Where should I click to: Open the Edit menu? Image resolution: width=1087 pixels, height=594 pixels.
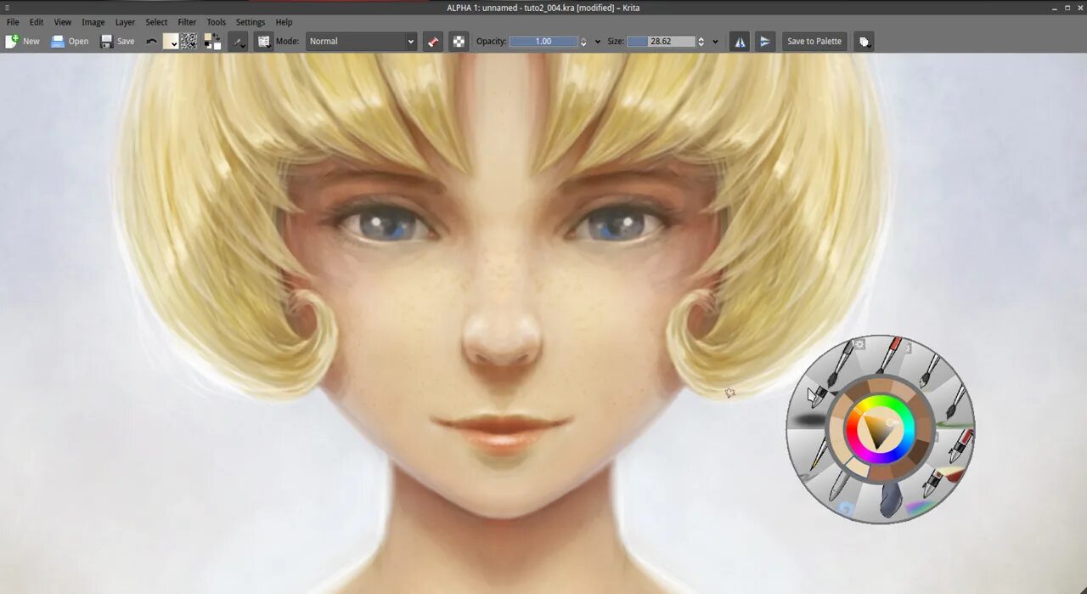(37, 22)
